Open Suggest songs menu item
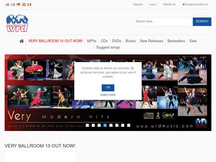Image resolution: width=216 pixels, height=162 pixels. point(108,47)
